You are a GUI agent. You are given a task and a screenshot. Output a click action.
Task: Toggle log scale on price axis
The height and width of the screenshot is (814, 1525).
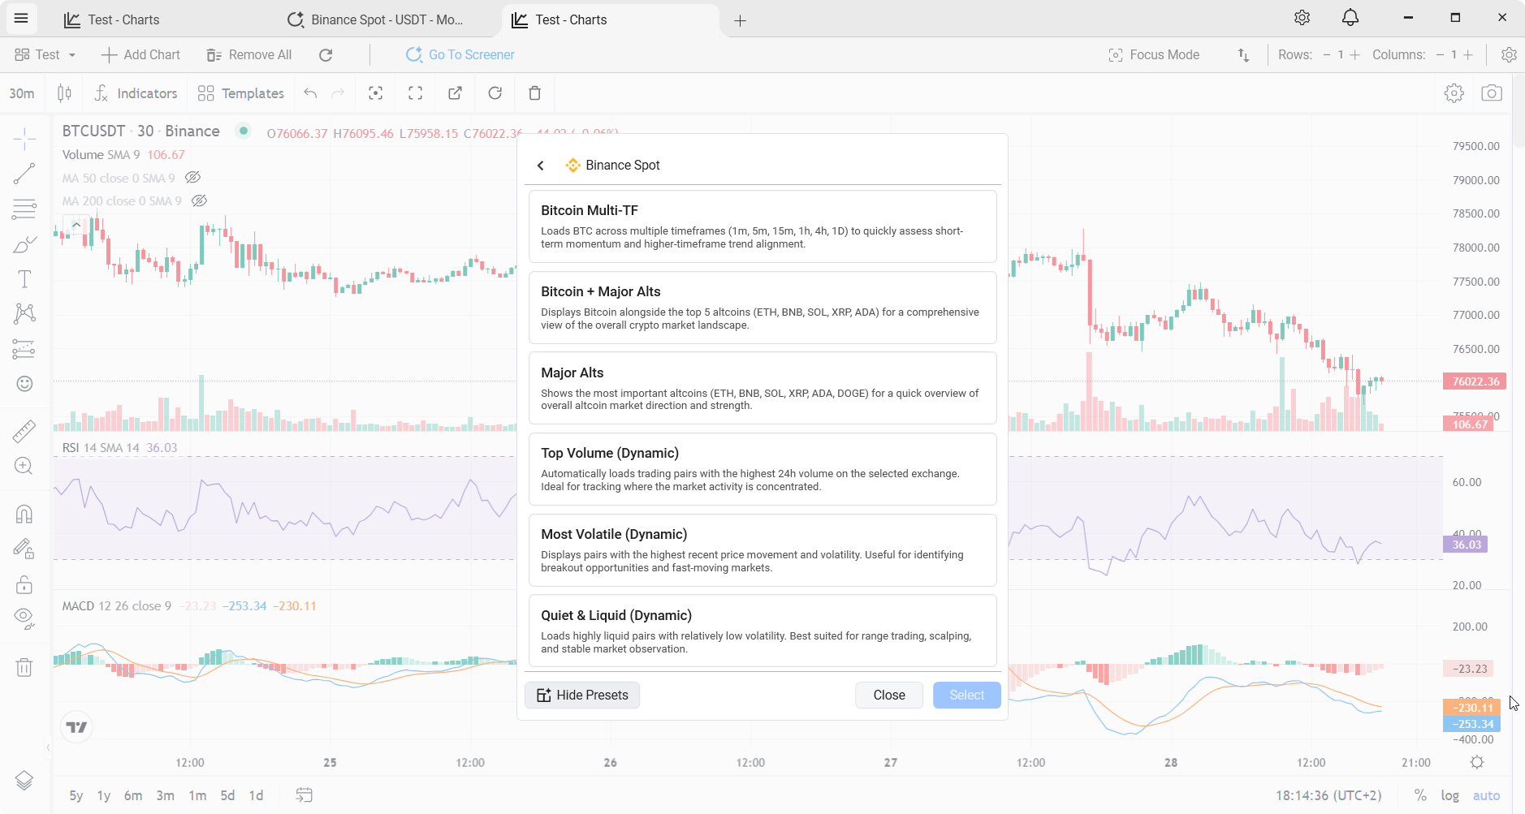coord(1449,795)
